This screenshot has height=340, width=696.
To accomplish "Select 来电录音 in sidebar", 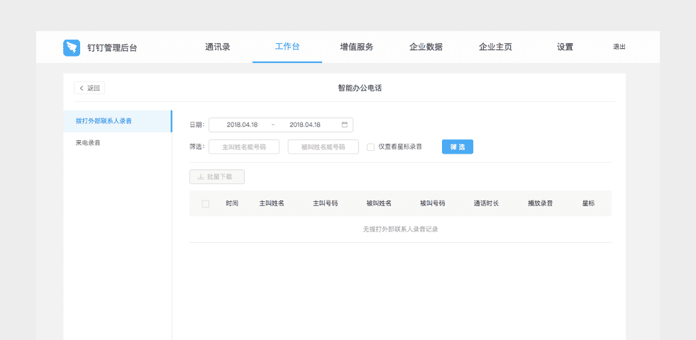I will tap(88, 143).
